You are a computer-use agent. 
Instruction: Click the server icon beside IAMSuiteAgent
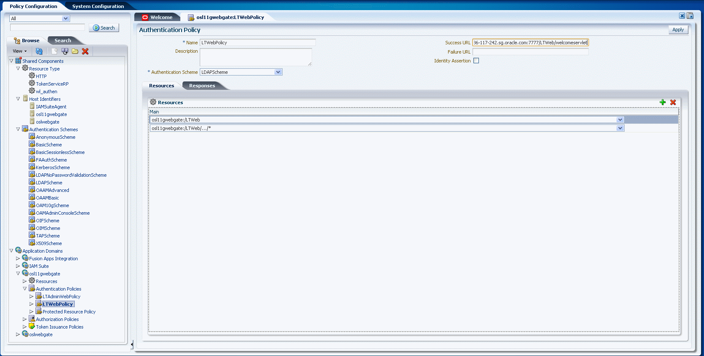tap(32, 106)
